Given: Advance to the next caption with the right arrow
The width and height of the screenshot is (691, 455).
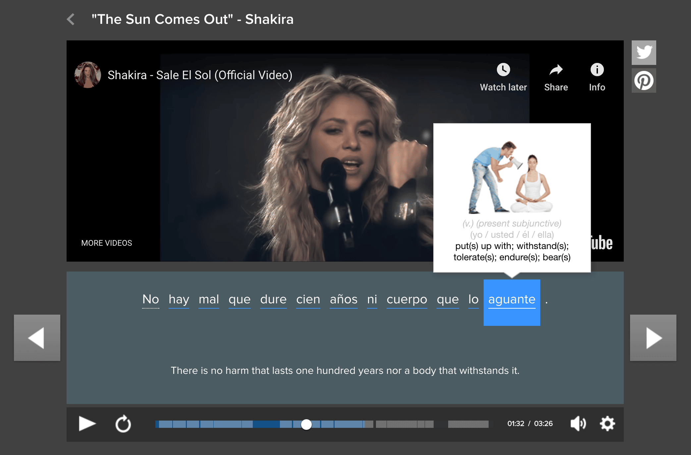Looking at the screenshot, I should 653,338.
